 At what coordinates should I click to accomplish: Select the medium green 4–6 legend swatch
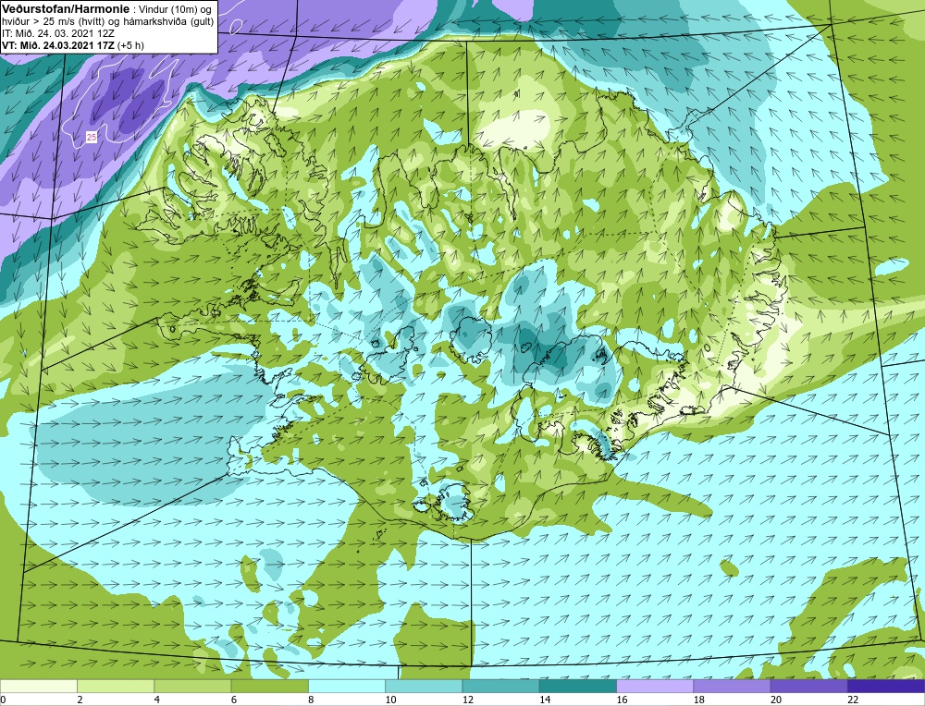coord(192,686)
